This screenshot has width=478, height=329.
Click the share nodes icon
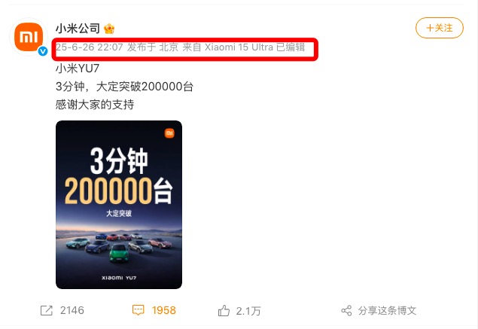point(346,311)
